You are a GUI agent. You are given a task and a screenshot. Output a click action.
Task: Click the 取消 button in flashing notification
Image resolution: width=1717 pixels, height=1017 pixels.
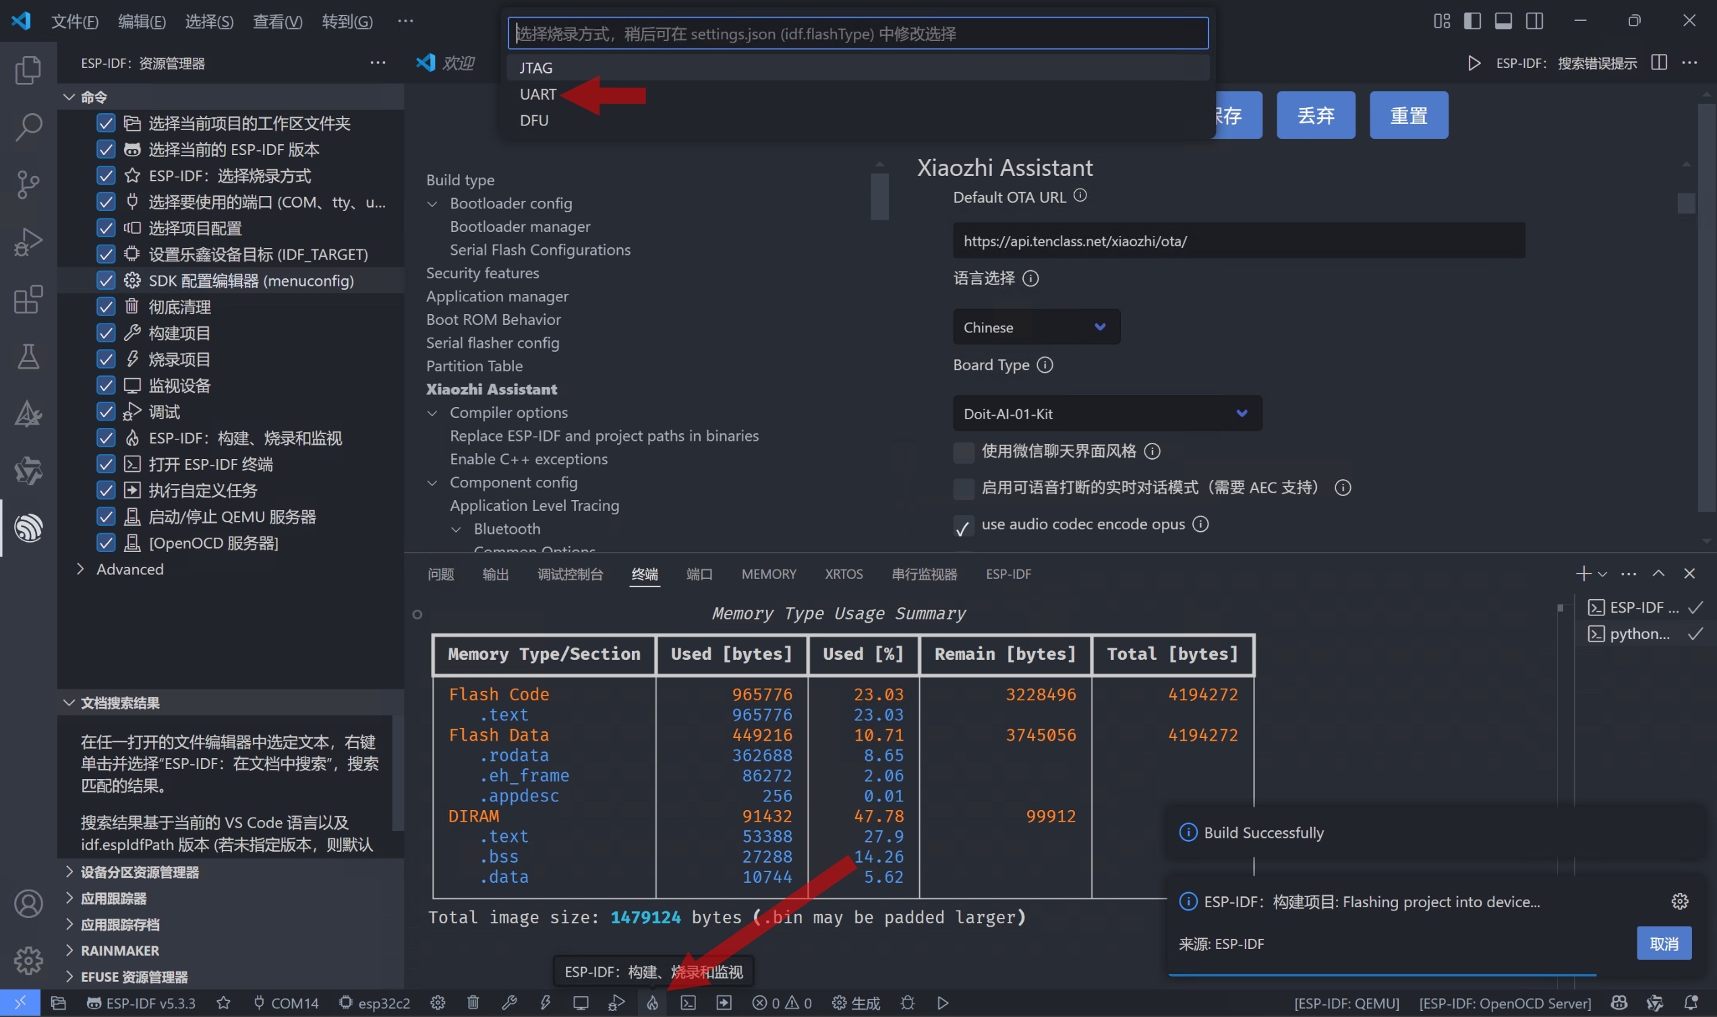1664,944
